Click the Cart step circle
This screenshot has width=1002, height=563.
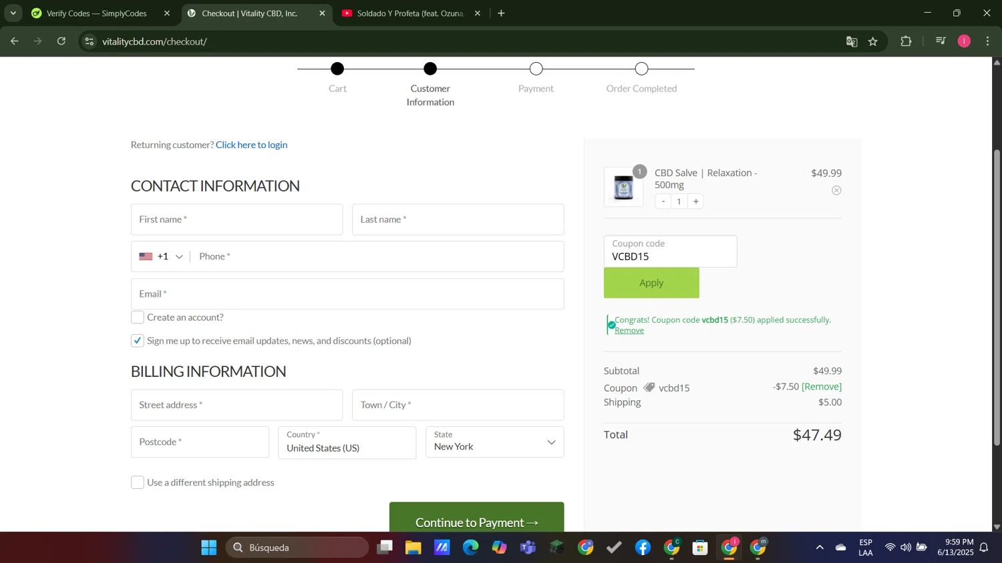click(337, 69)
